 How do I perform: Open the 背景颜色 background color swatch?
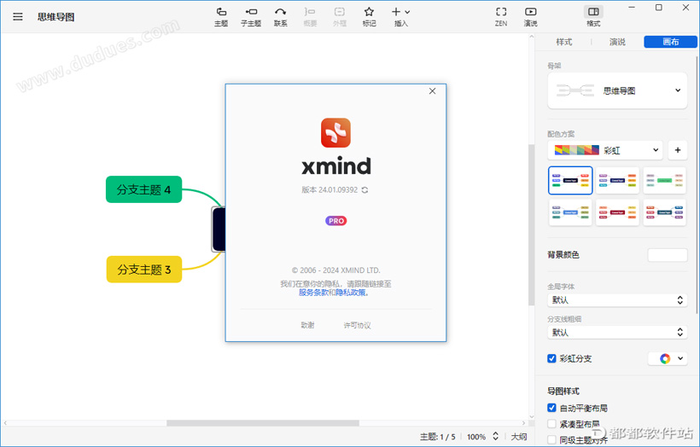coord(668,255)
